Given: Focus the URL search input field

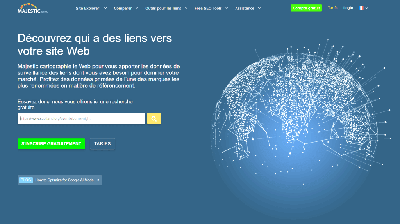Looking at the screenshot, I should 81,119.
